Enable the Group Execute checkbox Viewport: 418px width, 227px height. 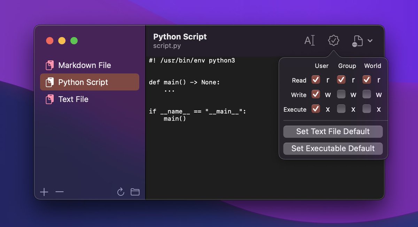pos(341,109)
